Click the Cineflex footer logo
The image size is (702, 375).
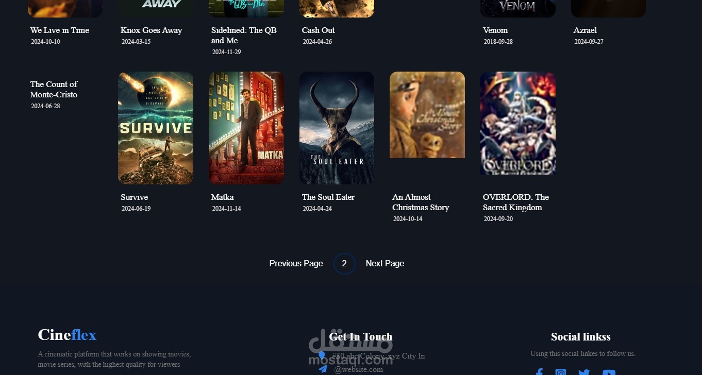click(67, 335)
